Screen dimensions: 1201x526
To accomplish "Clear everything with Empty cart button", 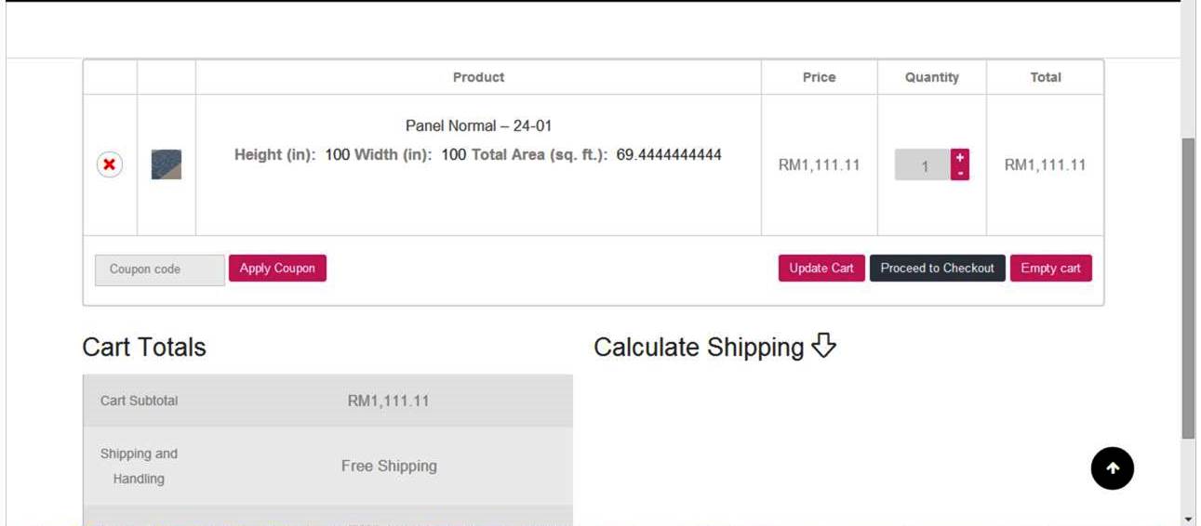I will (1050, 269).
